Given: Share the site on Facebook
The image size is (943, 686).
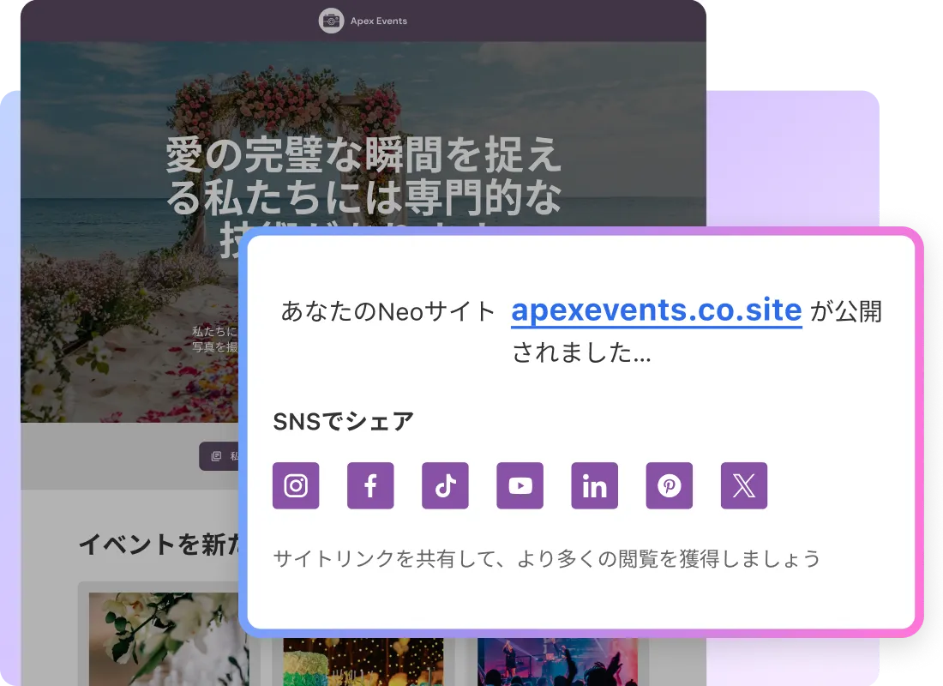Looking at the screenshot, I should click(x=370, y=485).
